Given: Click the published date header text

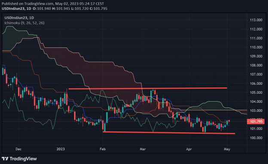Looking at the screenshot, I should 53,3.
